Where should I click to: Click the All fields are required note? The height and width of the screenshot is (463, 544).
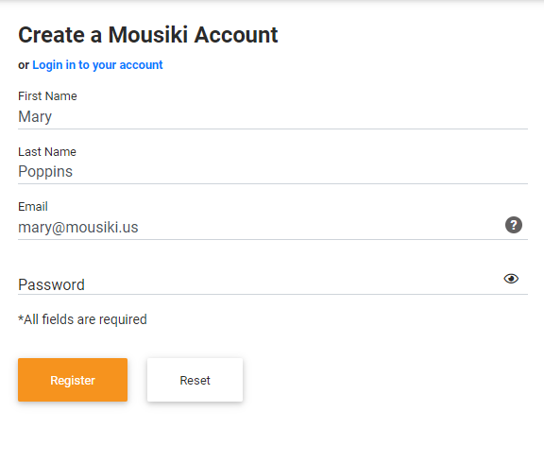coord(82,319)
